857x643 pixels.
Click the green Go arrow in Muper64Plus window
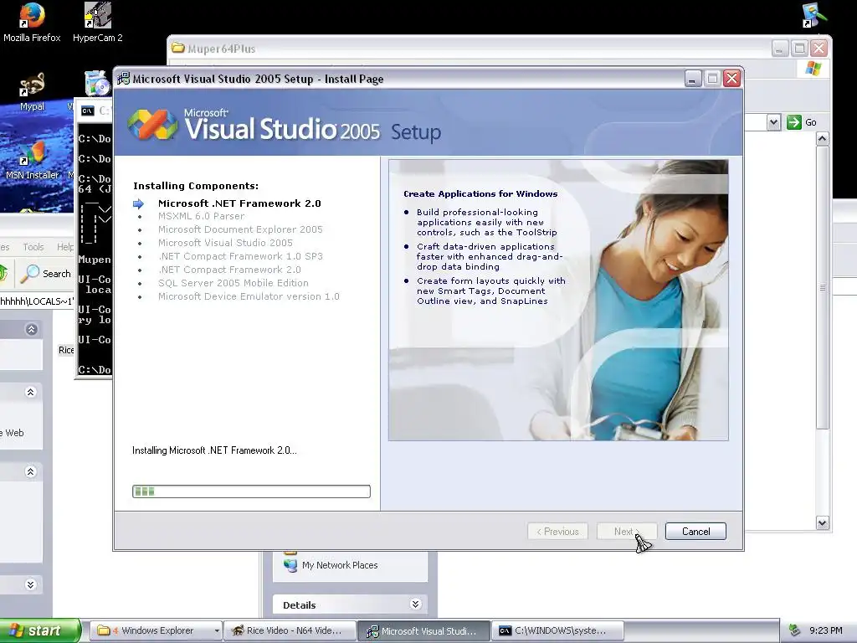point(793,122)
